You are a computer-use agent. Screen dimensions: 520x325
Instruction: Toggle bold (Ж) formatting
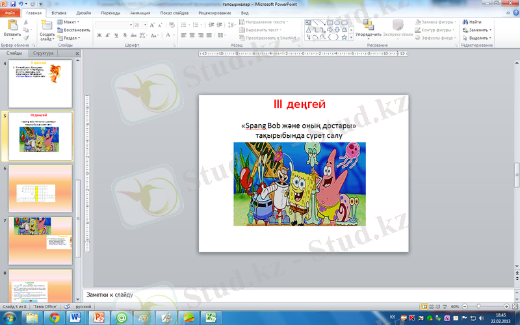click(x=98, y=35)
